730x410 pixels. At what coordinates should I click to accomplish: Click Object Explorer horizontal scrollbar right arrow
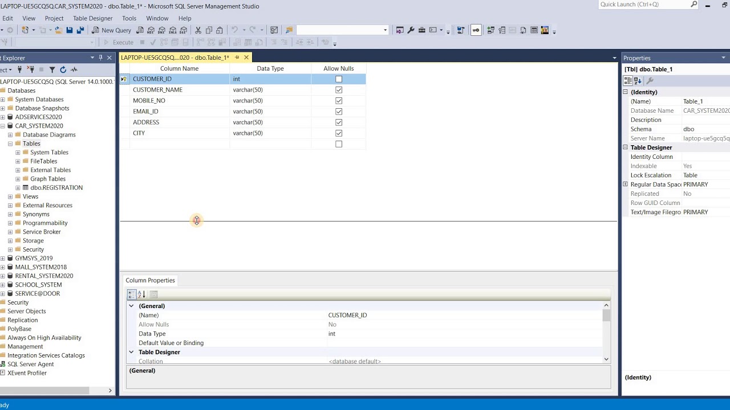(110, 391)
